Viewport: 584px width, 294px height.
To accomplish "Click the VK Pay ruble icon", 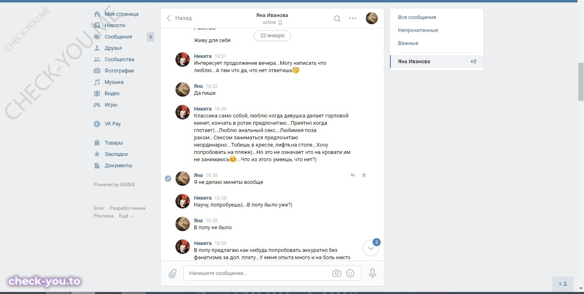I will [97, 124].
